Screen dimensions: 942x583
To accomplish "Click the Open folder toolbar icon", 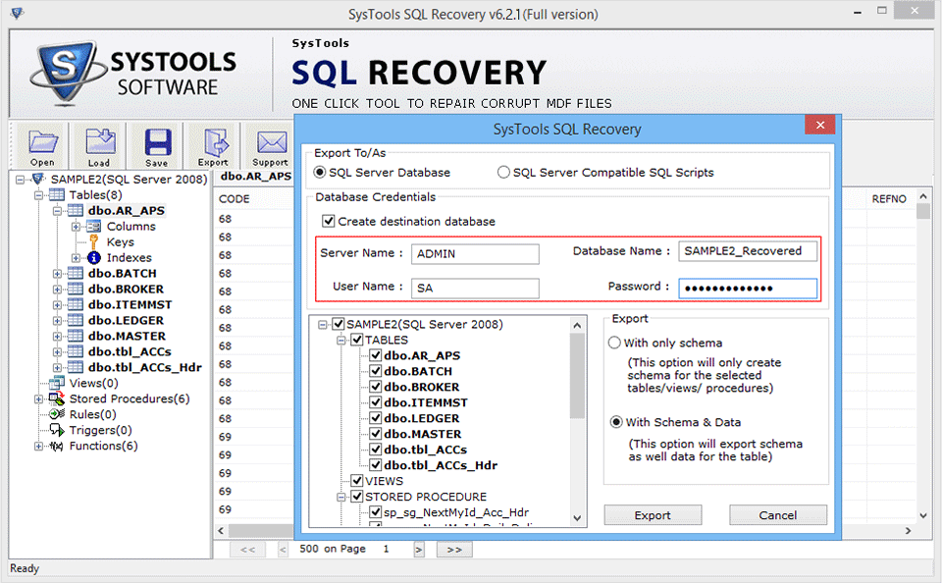I will (x=42, y=142).
